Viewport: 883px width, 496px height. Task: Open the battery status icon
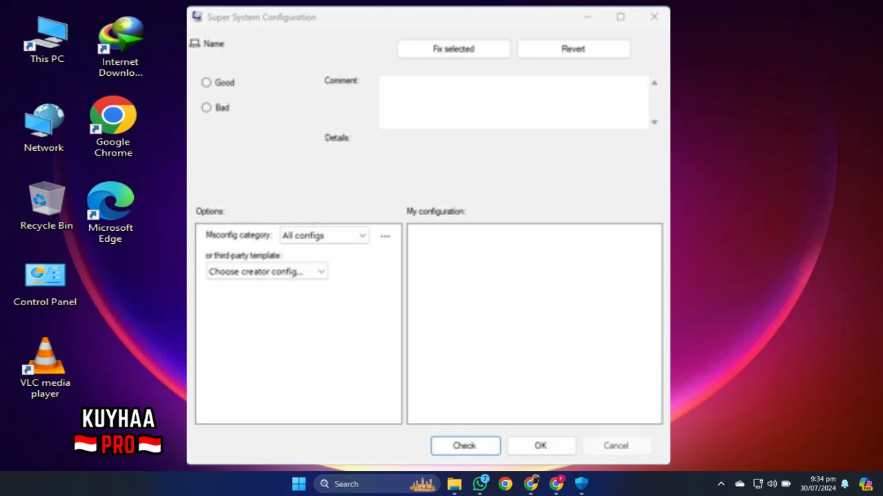[786, 484]
